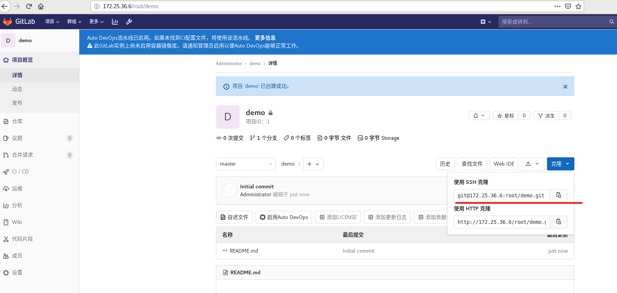Image resolution: width=617 pixels, height=293 pixels.
Task: Dismiss the 'demo' created success alert
Action: 565,87
